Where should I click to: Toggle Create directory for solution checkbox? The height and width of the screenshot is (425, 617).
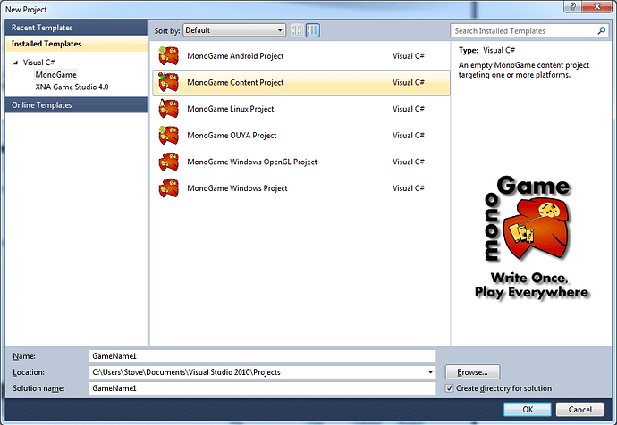(x=449, y=388)
